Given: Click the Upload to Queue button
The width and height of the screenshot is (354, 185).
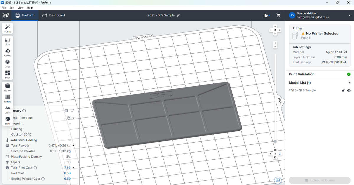Looking at the screenshot, I should [319, 180].
